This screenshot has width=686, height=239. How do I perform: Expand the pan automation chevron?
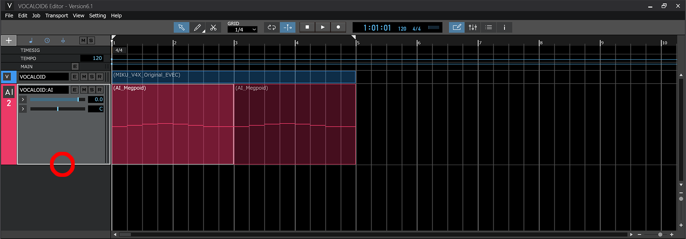point(23,109)
